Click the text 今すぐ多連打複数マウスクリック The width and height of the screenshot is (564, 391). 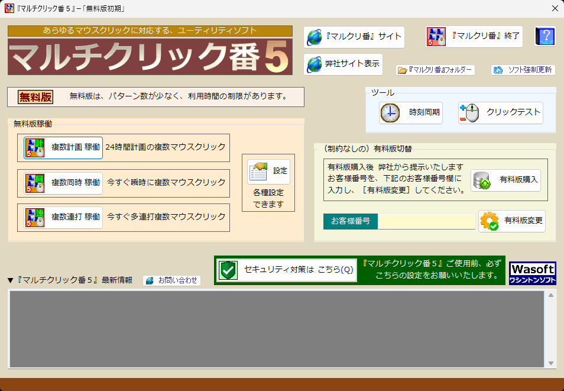pyautogui.click(x=166, y=216)
